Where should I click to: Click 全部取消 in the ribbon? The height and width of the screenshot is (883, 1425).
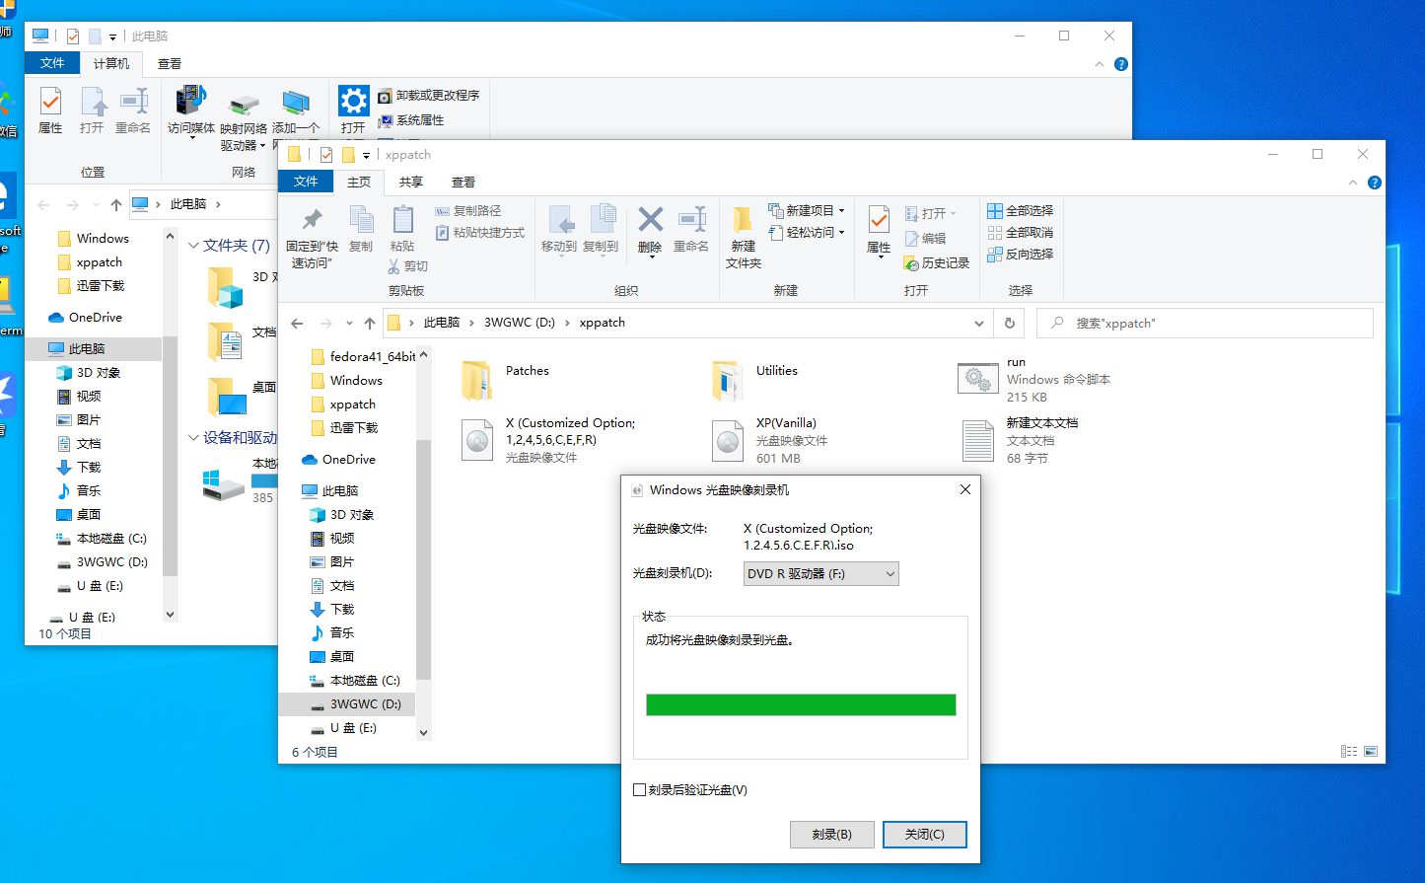[x=1021, y=233]
